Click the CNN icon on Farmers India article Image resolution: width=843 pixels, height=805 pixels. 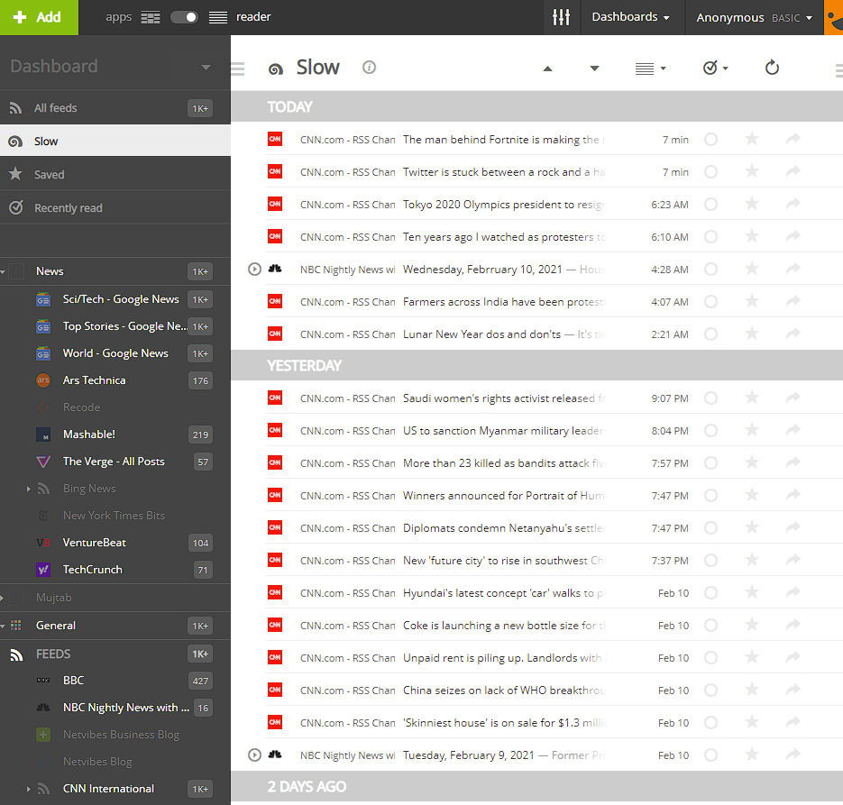pyautogui.click(x=275, y=301)
